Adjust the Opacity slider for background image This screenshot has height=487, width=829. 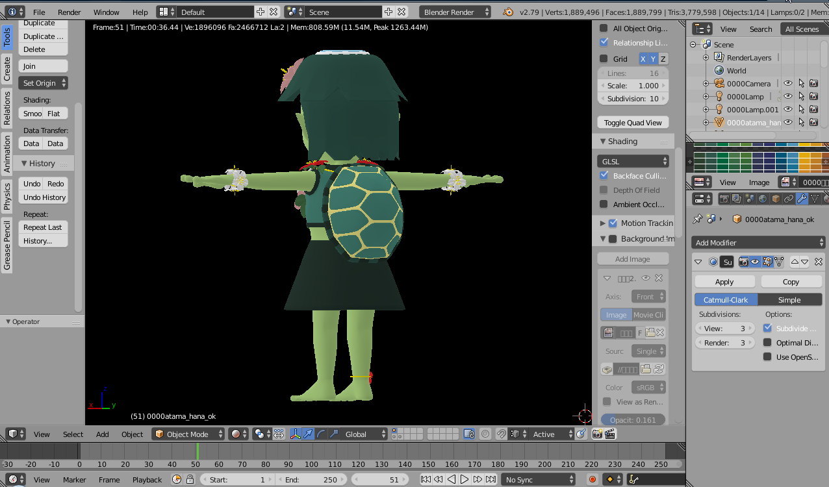pos(633,420)
